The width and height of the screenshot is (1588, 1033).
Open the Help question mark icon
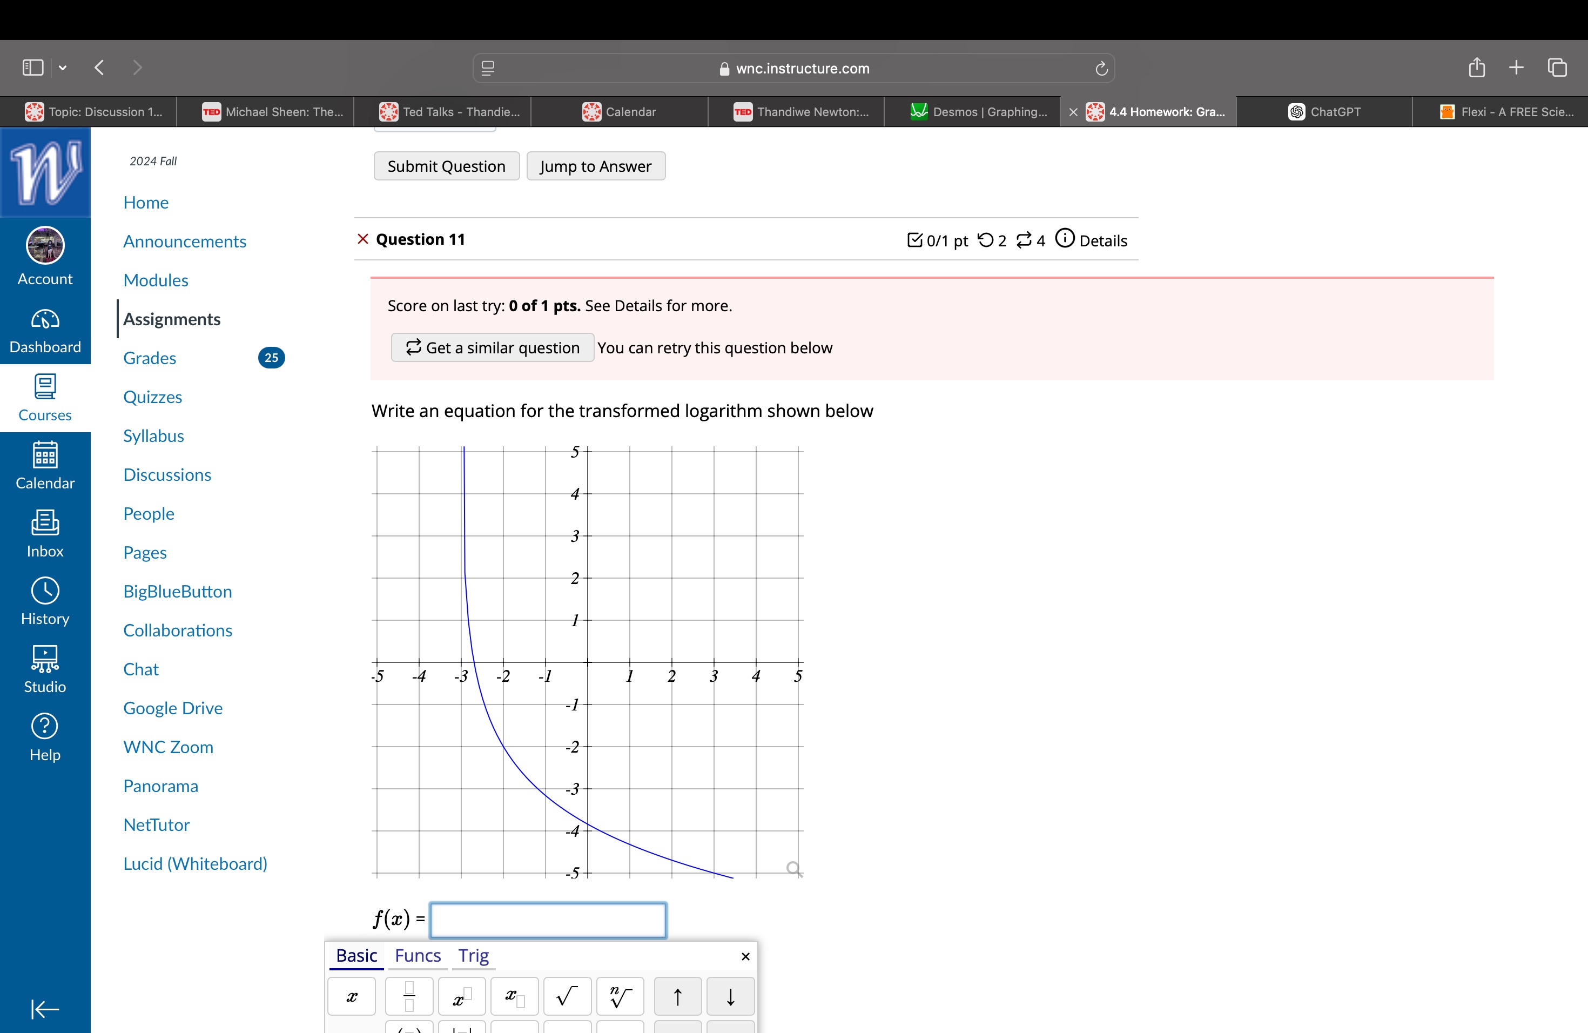(45, 737)
